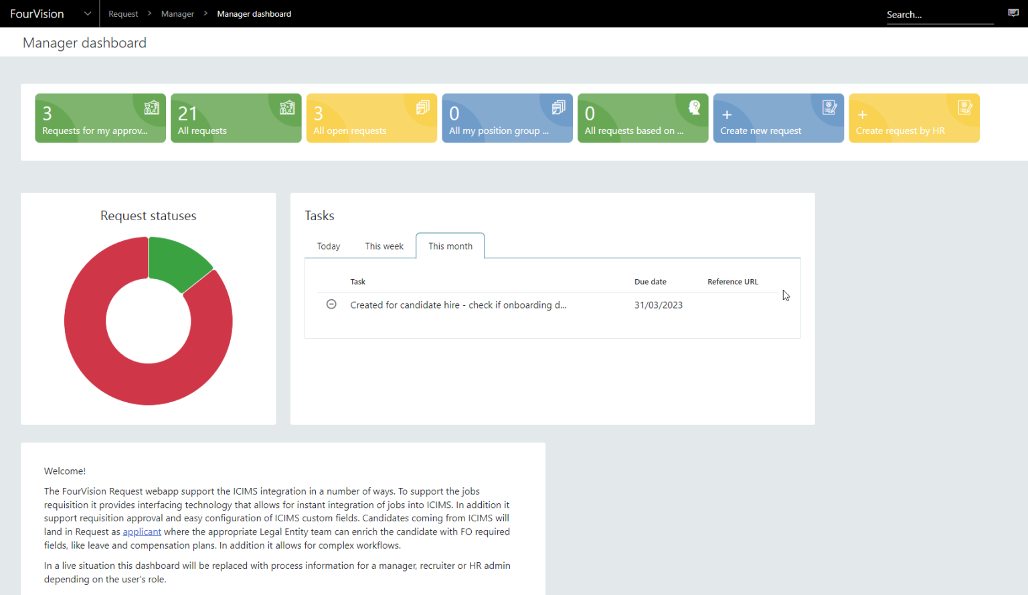Switch to the This week tab
The image size is (1028, 595).
[384, 246]
